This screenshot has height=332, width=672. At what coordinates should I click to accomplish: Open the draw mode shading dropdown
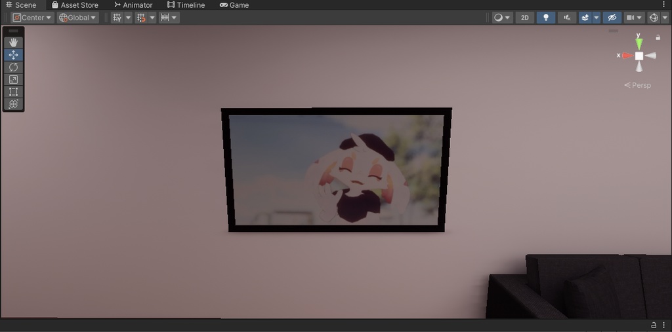502,18
